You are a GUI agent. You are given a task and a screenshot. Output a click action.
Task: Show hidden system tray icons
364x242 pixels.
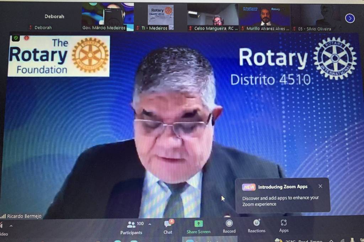tap(331, 240)
